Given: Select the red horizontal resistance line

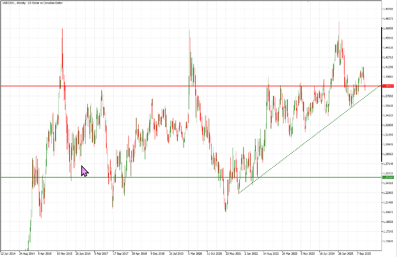Looking at the screenshot, I should point(140,86).
